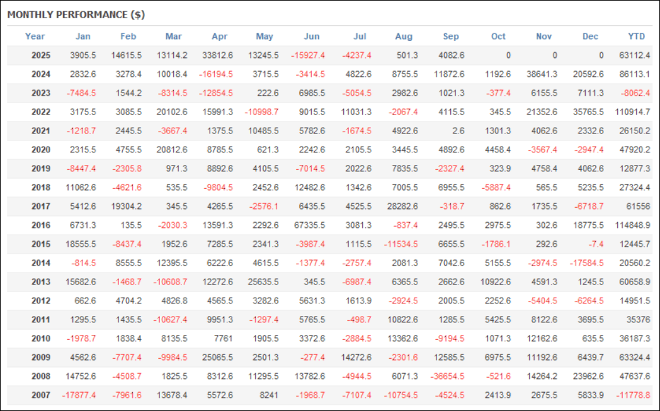Click the Dec column header
Image resolution: width=660 pixels, height=411 pixels.
coord(590,37)
